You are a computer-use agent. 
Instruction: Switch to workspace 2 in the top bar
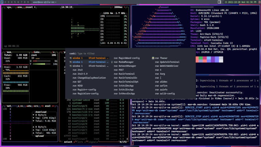(x=5, y=2)
